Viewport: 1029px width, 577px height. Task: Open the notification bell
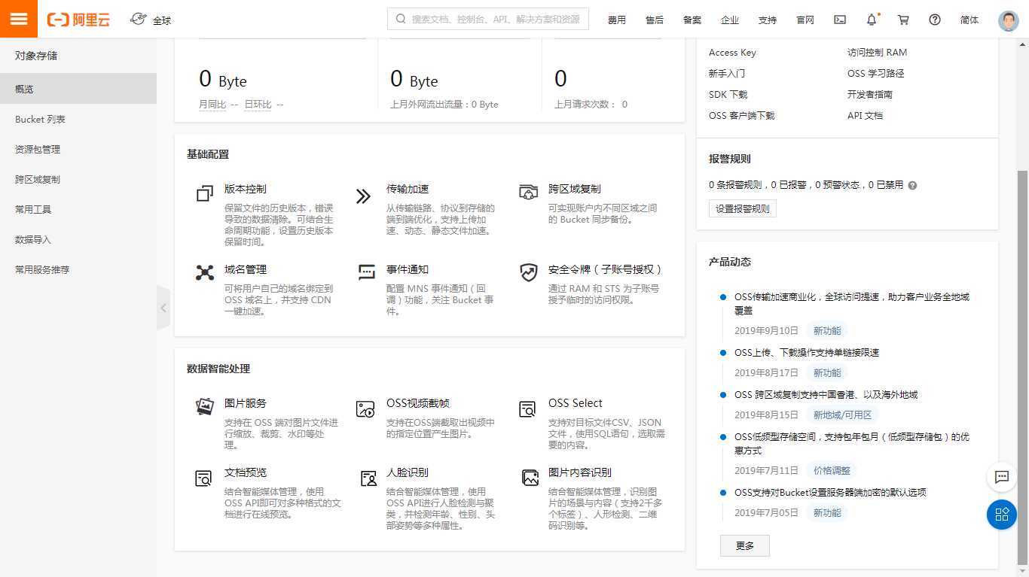(872, 20)
